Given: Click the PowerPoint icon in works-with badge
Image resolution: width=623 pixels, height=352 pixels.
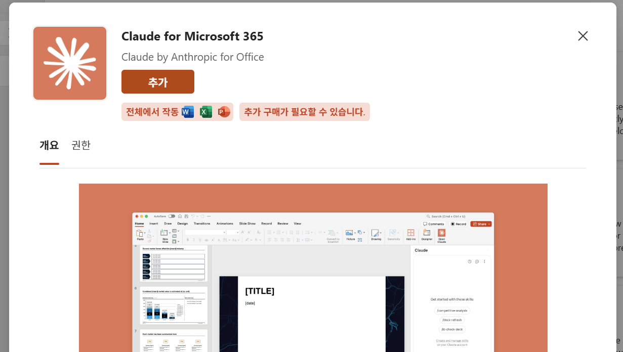Looking at the screenshot, I should pos(224,112).
